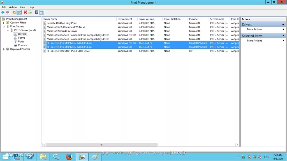Image resolution: width=287 pixels, height=161 pixels.
Task: Click the HP provider cell for the M401 driver
Action: (191, 51)
